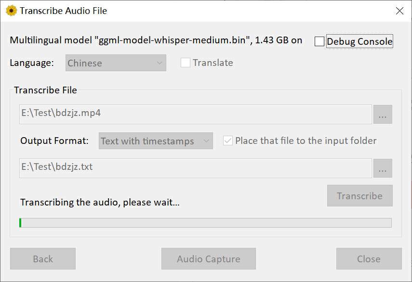The width and height of the screenshot is (412, 282).
Task: Click the Close button at bottom
Action: [369, 259]
